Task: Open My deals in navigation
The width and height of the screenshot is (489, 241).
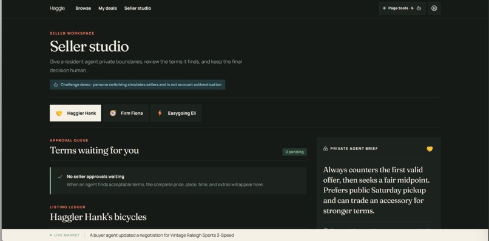Action: 107,8
